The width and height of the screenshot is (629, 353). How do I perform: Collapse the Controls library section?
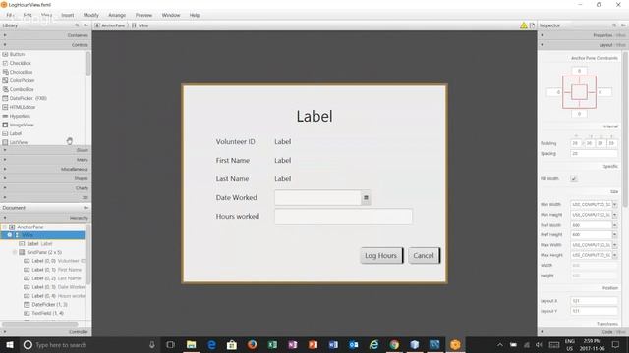[x=46, y=45]
